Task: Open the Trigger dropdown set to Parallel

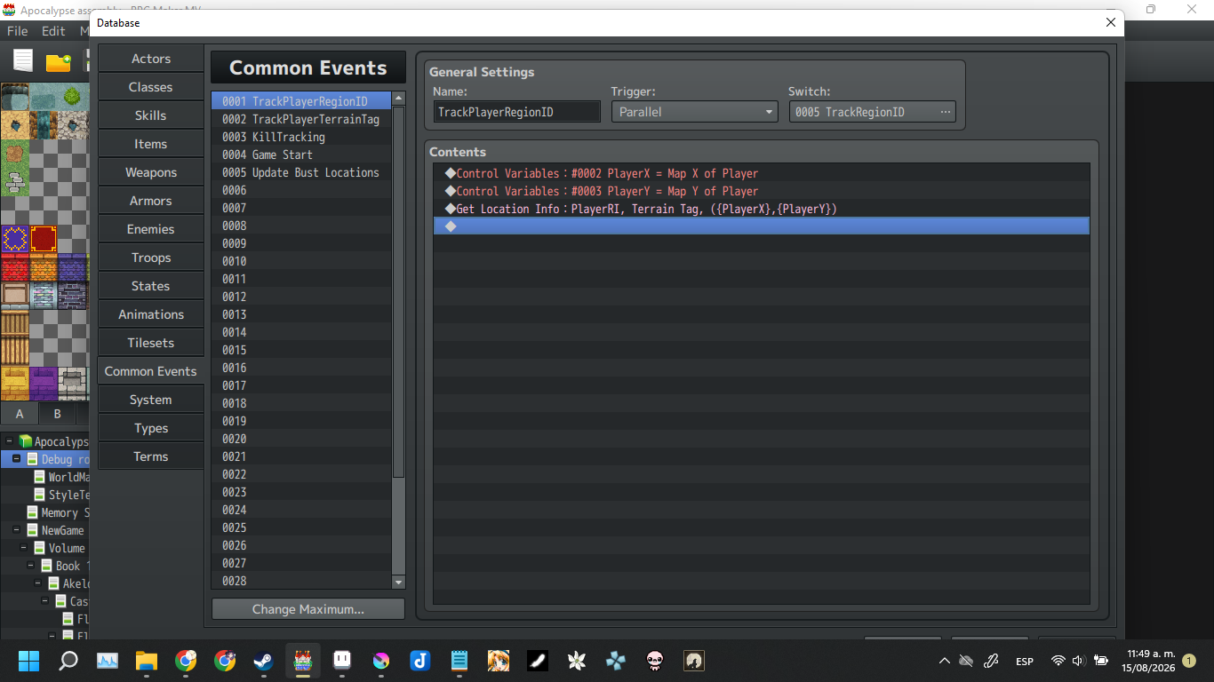Action: [694, 112]
